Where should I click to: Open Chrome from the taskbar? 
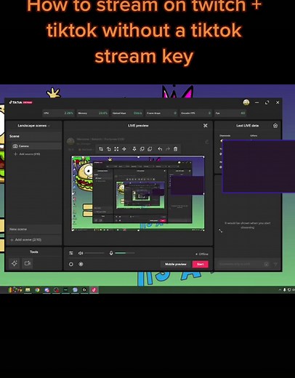pyautogui.click(x=37, y=290)
